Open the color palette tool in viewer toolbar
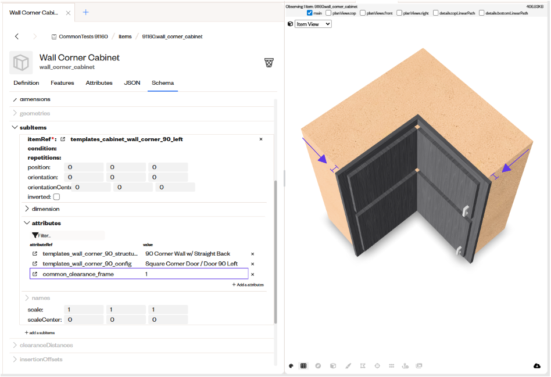Viewport: 551px width, 377px height. point(291,366)
